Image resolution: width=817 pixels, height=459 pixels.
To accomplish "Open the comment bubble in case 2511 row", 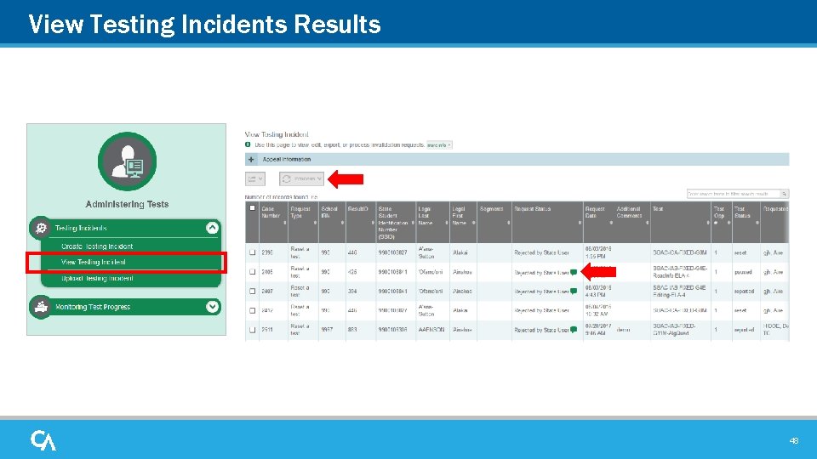I will point(573,330).
